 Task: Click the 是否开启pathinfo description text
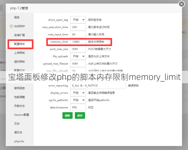99,100
